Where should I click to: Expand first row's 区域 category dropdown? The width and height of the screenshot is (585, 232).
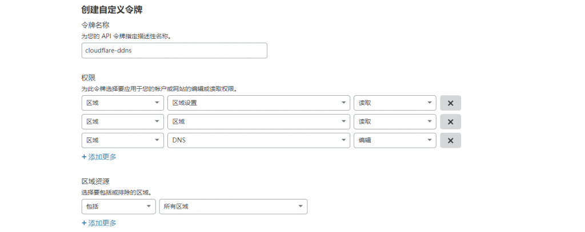point(122,103)
